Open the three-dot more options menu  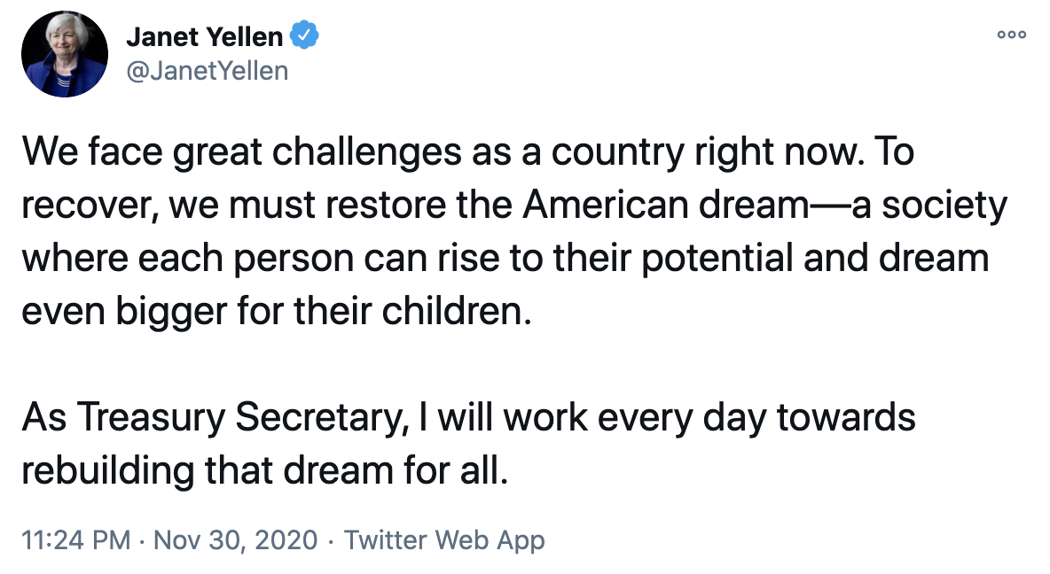(1011, 35)
